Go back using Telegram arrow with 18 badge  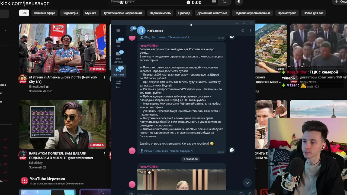point(132,30)
